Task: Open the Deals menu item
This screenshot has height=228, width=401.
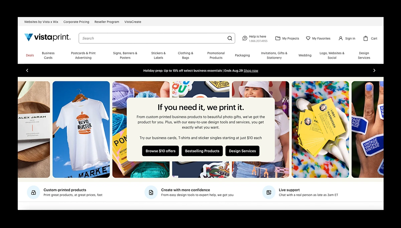Action: [30, 55]
